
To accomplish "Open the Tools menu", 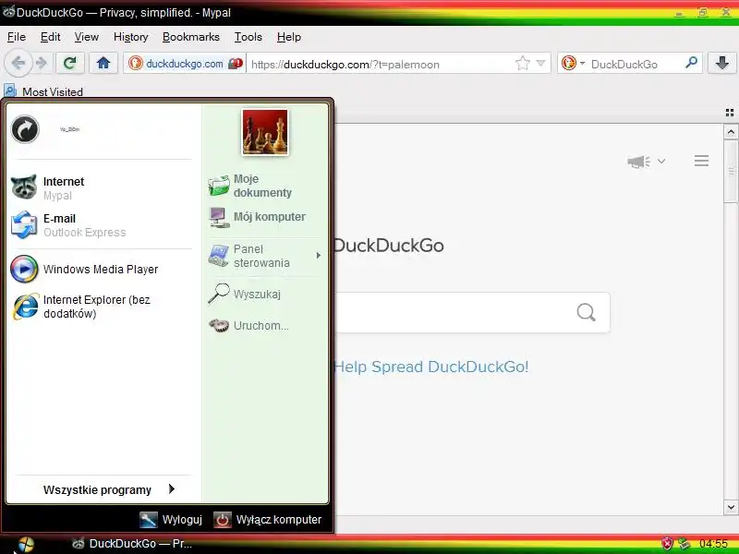I will click(248, 37).
